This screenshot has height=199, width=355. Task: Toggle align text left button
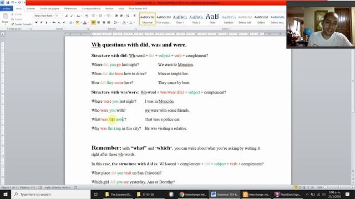(x=93, y=23)
